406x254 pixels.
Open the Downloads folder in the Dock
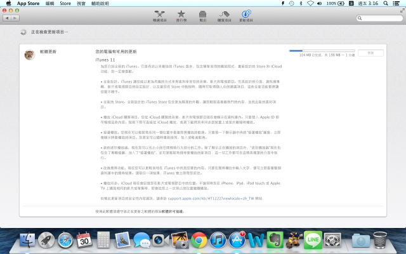361,240
